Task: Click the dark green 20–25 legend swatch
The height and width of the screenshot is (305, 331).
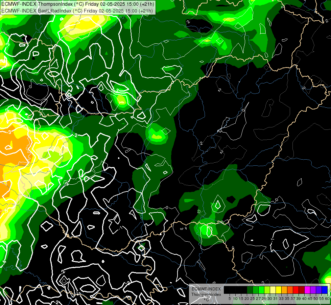Action: tap(250, 290)
